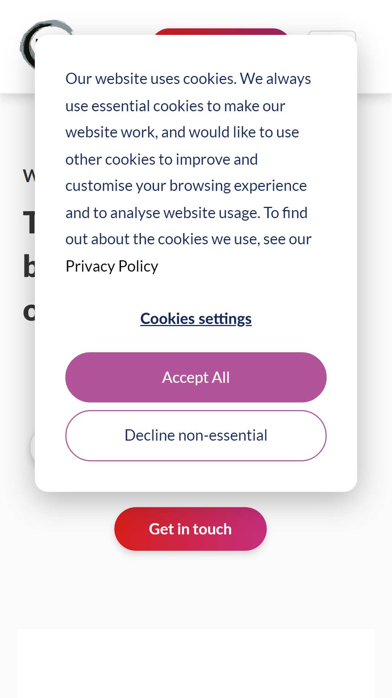Click the red gradient button in the header
392x698 pixels.
coord(221,31)
